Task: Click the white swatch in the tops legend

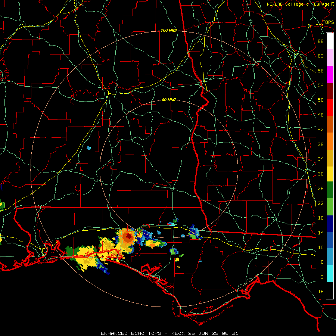Action: pyautogui.click(x=330, y=41)
